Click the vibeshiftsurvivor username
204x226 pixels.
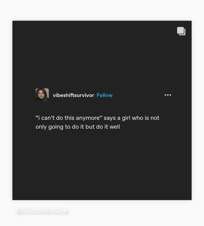(x=73, y=95)
